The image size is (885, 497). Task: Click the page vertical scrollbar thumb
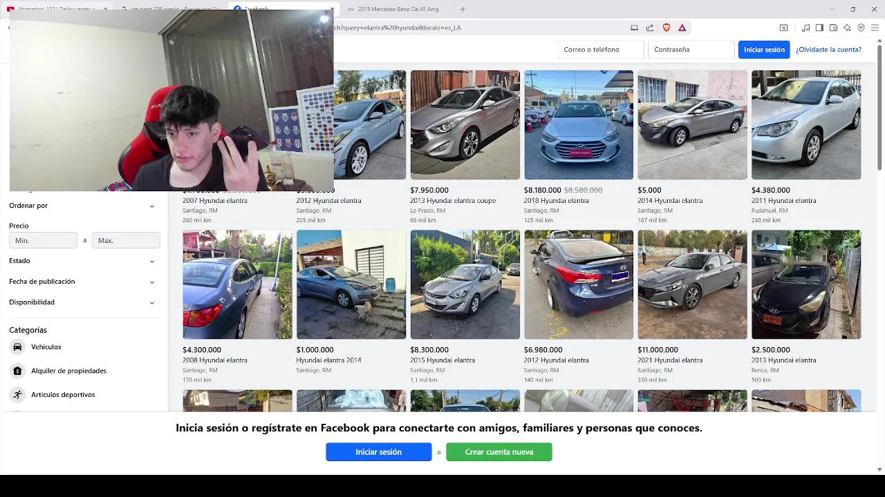point(879,107)
